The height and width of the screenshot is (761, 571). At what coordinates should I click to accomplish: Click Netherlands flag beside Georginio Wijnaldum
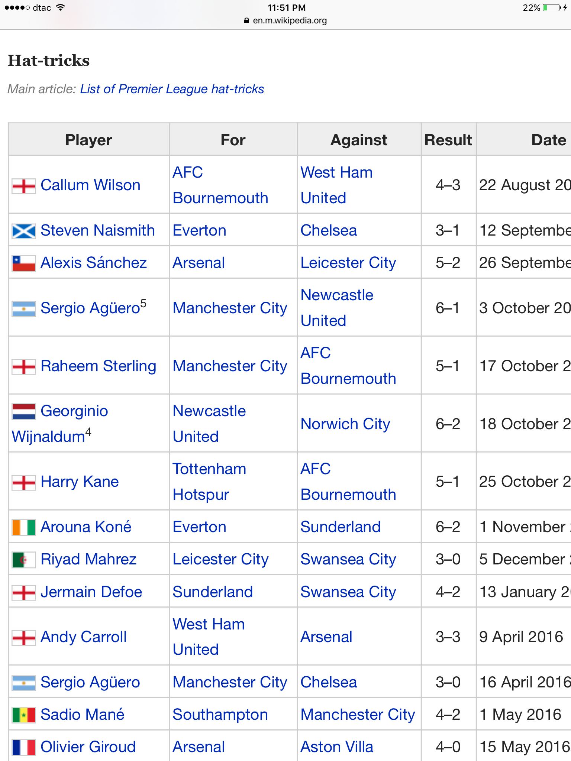coord(24,412)
